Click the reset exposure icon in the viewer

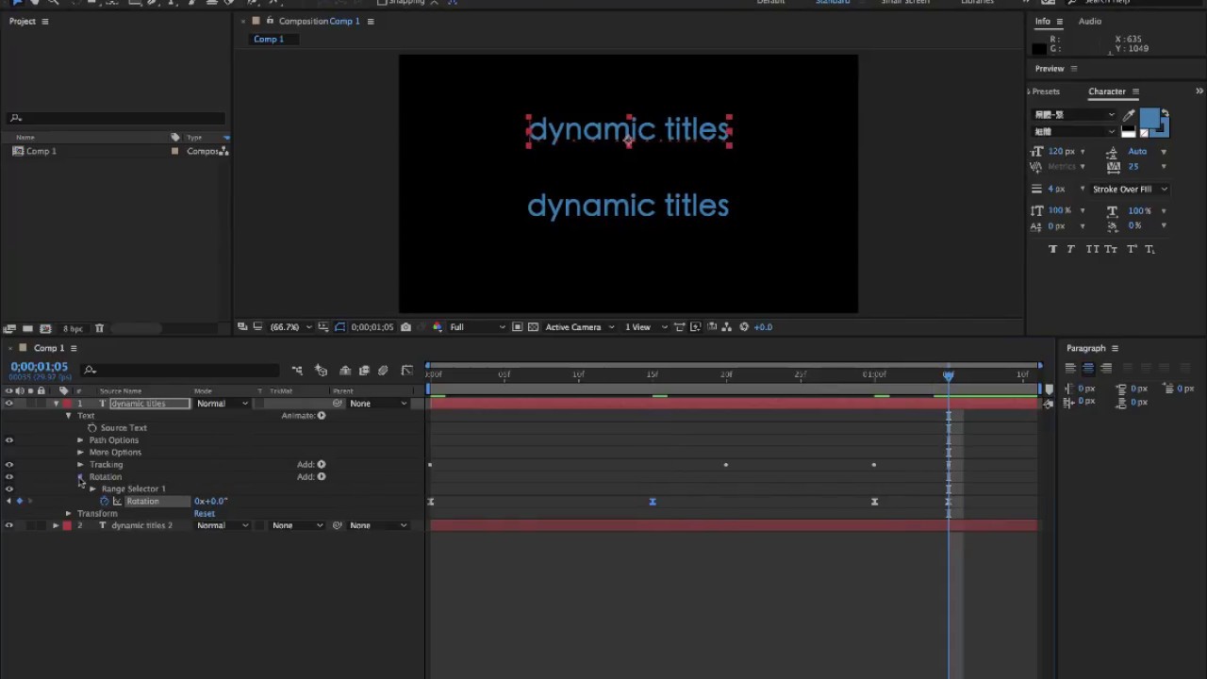(744, 327)
